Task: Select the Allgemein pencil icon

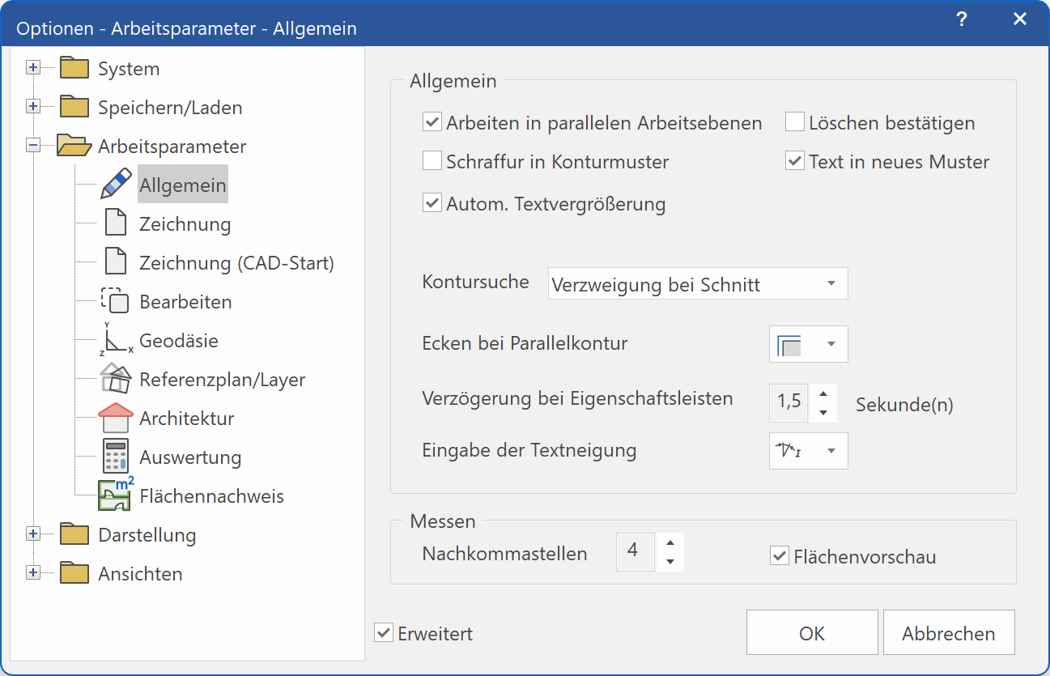Action: tap(116, 184)
